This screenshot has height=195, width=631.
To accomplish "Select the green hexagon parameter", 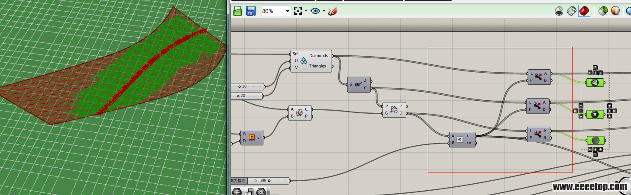I will (595, 140).
